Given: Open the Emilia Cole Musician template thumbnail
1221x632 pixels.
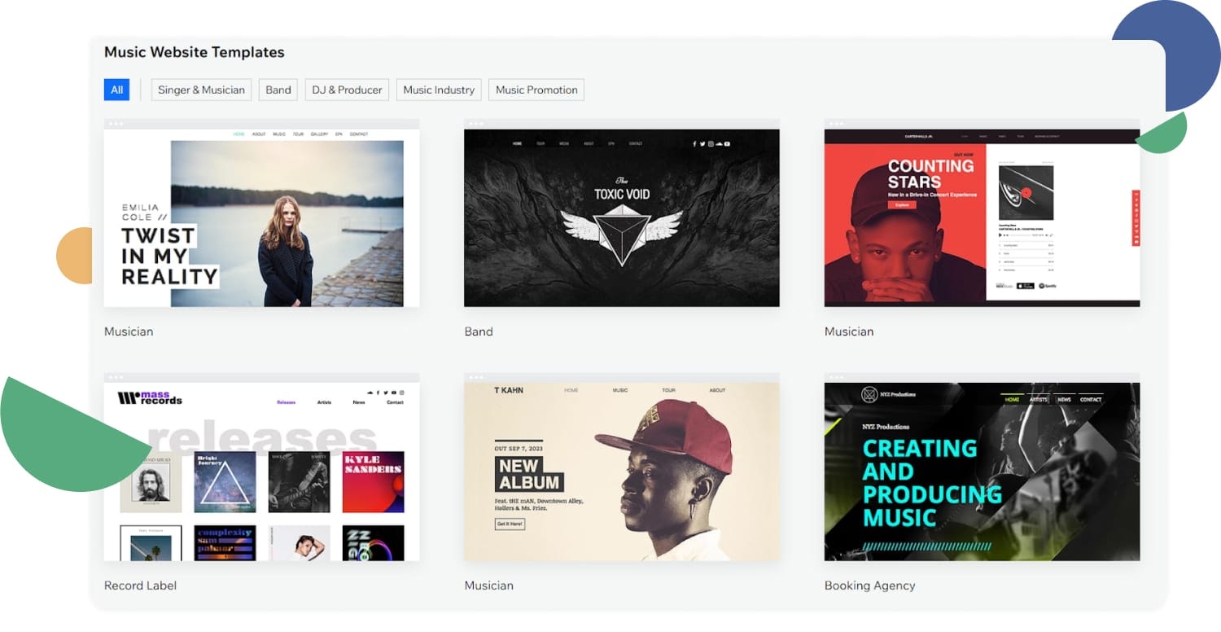Looking at the screenshot, I should 262,217.
